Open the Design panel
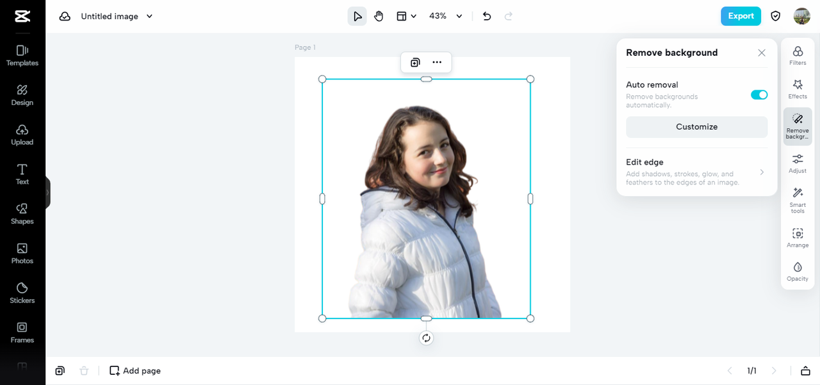The width and height of the screenshot is (820, 385). [22, 95]
